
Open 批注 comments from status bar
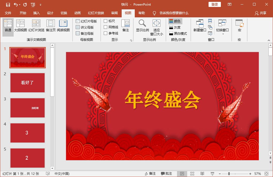tap(166, 174)
